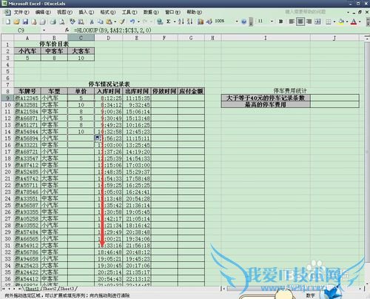Click cell C9 containing 5
The width and height of the screenshot is (370, 299).
pos(81,98)
